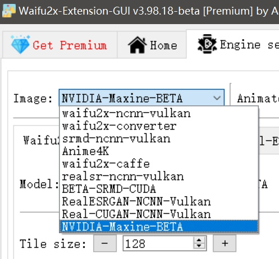This screenshot has width=279, height=259.
Task: Click the tile size value field
Action: point(158,243)
